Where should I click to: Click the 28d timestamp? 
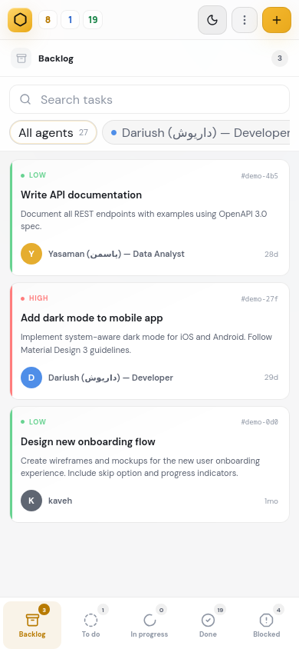click(271, 254)
